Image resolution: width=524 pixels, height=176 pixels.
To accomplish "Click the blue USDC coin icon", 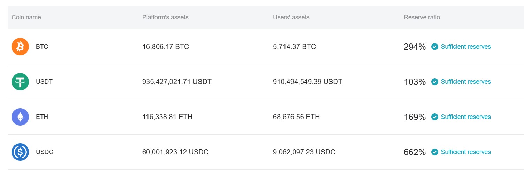I will point(20,152).
